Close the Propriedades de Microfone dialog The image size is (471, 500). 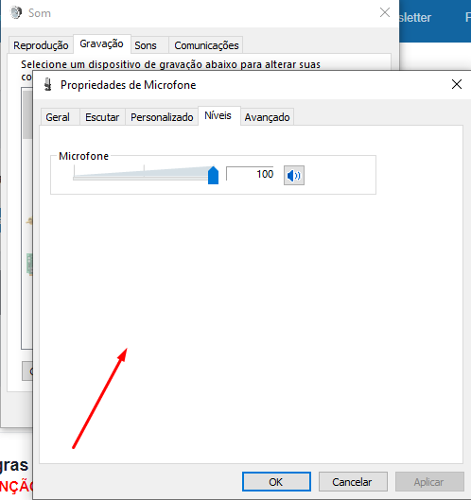point(457,84)
